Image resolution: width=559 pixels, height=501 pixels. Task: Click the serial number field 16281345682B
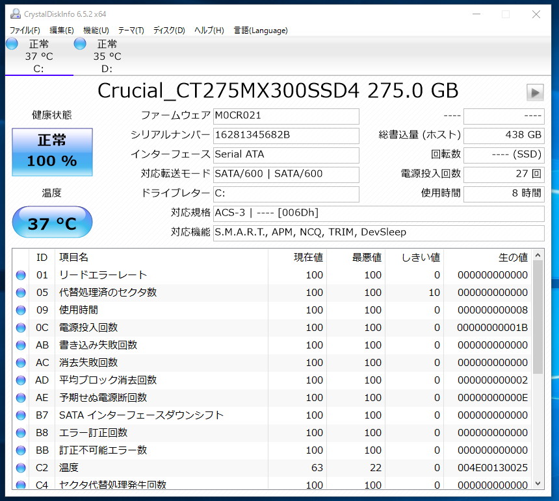[286, 136]
